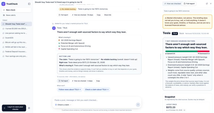Open Full report under the TSLA briefing

[x=63, y=81]
